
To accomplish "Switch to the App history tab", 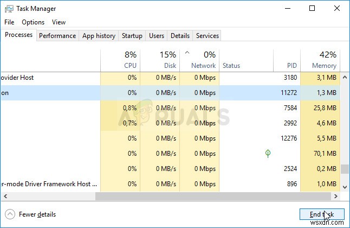I will click(x=99, y=36).
